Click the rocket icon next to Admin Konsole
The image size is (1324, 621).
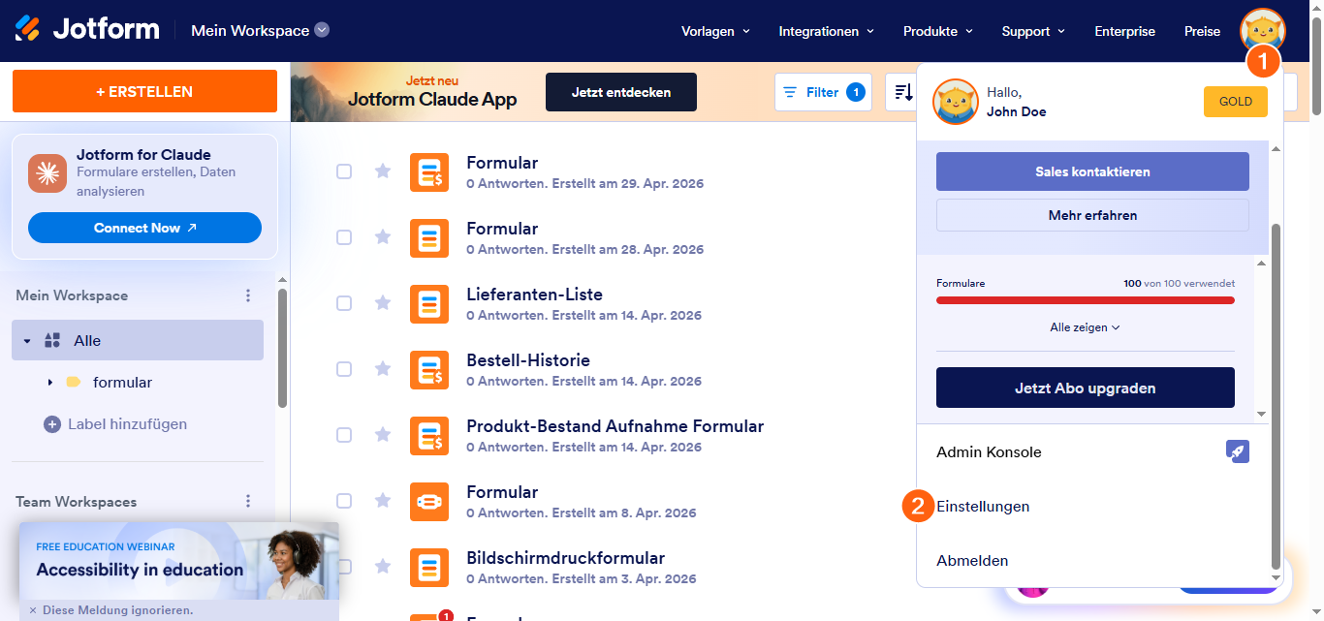coord(1237,451)
